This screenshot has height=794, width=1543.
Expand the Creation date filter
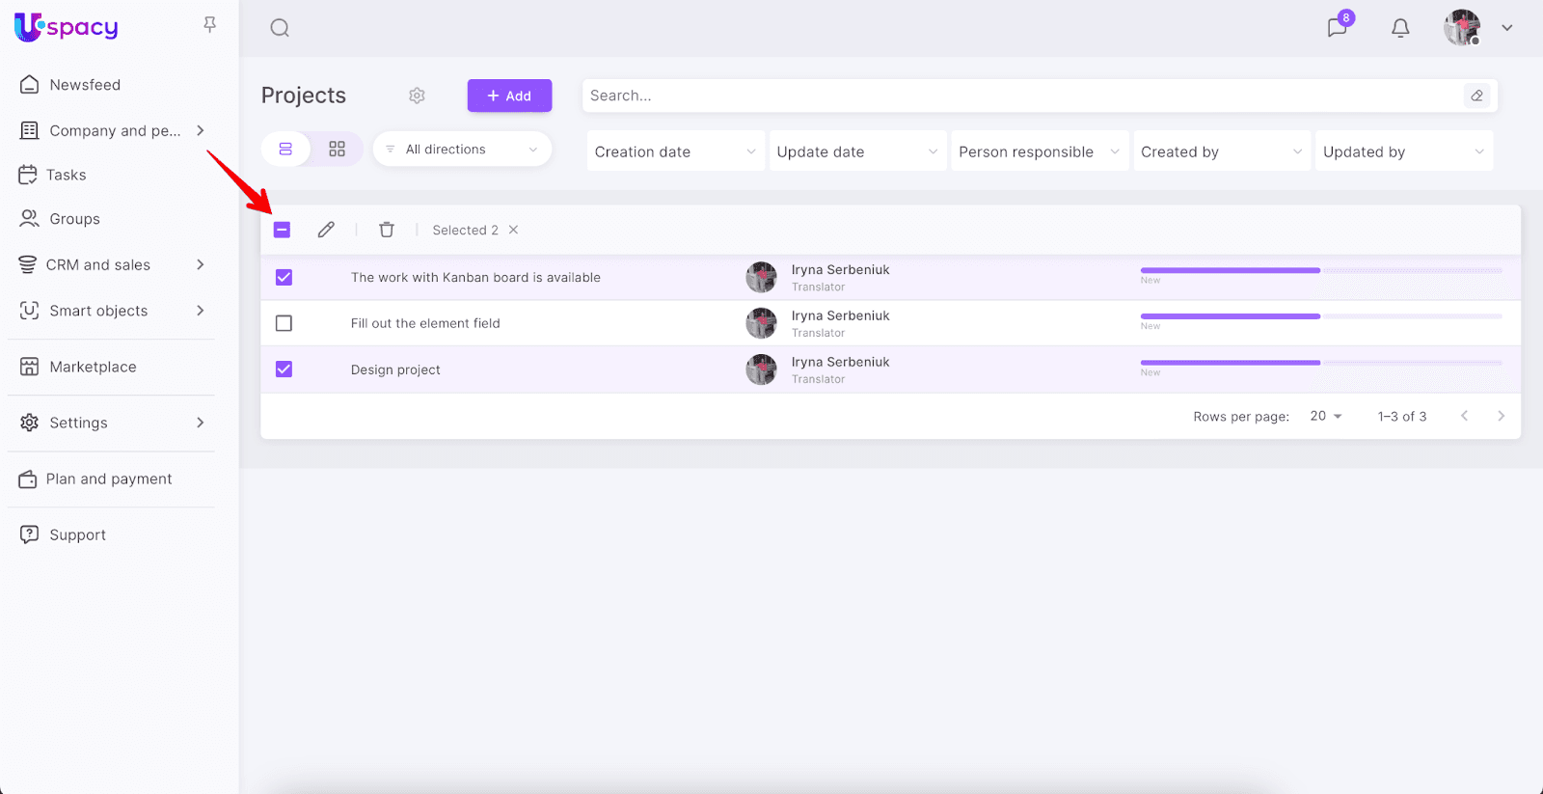pyautogui.click(x=674, y=151)
